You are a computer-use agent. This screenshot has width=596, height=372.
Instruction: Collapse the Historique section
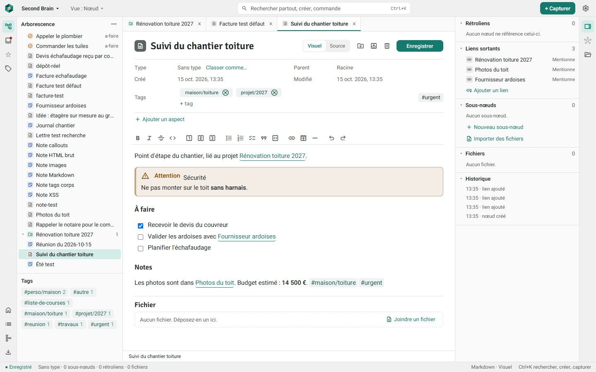[461, 179]
